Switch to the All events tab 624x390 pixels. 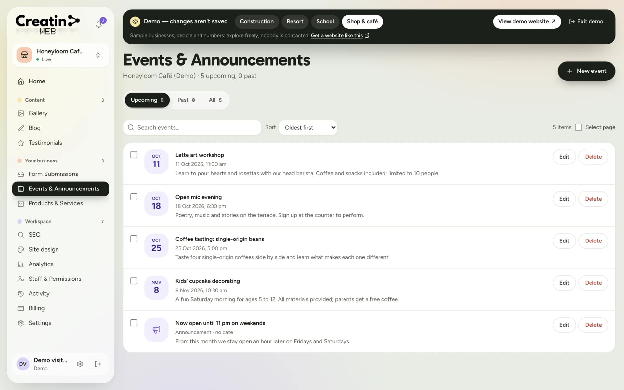[215, 100]
